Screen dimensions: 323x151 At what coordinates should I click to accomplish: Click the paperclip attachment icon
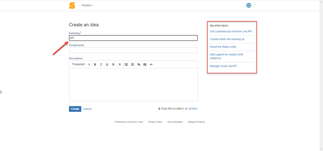[159, 109]
